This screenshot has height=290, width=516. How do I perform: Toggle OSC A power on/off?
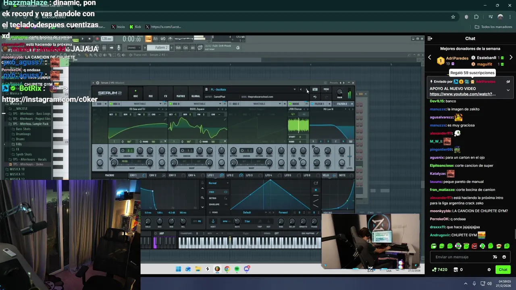pyautogui.click(x=110, y=104)
